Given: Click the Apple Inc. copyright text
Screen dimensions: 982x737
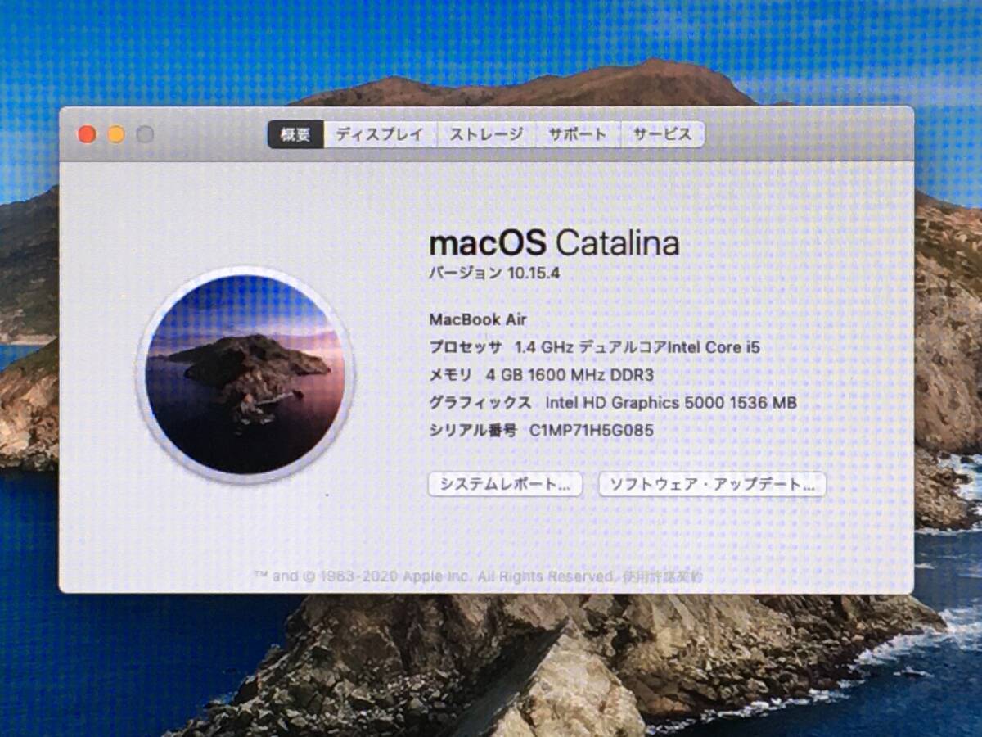Looking at the screenshot, I should pyautogui.click(x=435, y=576).
